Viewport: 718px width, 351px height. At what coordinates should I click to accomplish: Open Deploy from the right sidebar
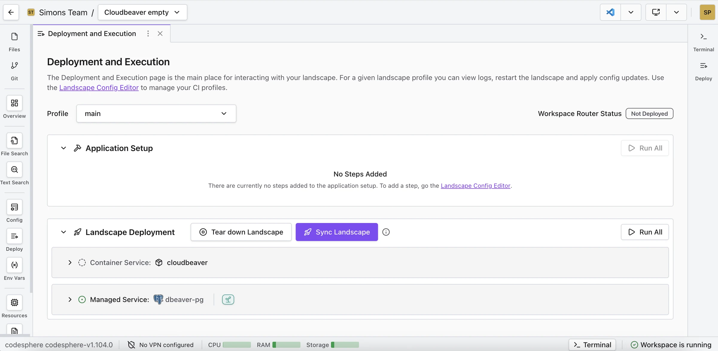(704, 71)
